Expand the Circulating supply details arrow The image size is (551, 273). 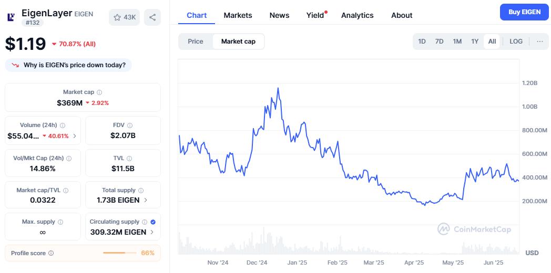pyautogui.click(x=152, y=232)
